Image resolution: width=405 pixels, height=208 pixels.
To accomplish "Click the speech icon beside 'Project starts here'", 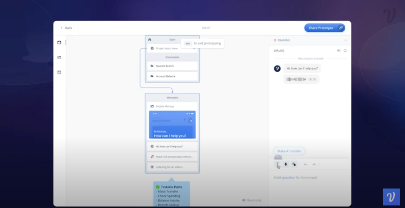I will point(152,48).
